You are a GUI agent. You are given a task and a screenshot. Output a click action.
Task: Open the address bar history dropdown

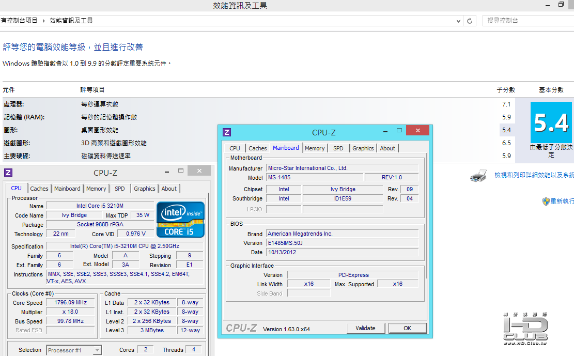458,21
